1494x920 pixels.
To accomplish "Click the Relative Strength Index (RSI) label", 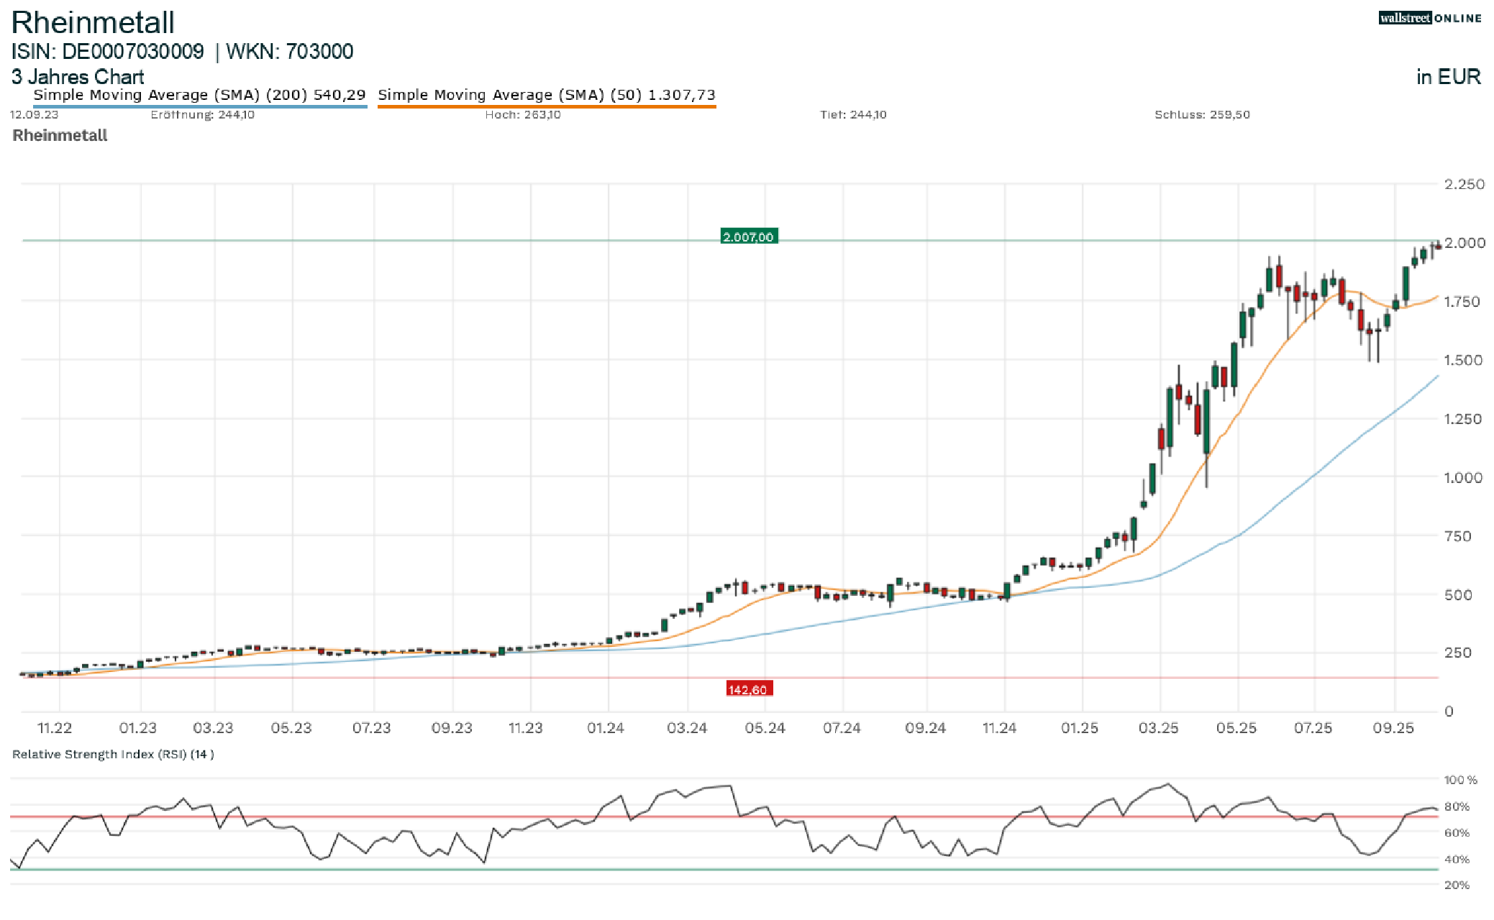I will (x=113, y=754).
